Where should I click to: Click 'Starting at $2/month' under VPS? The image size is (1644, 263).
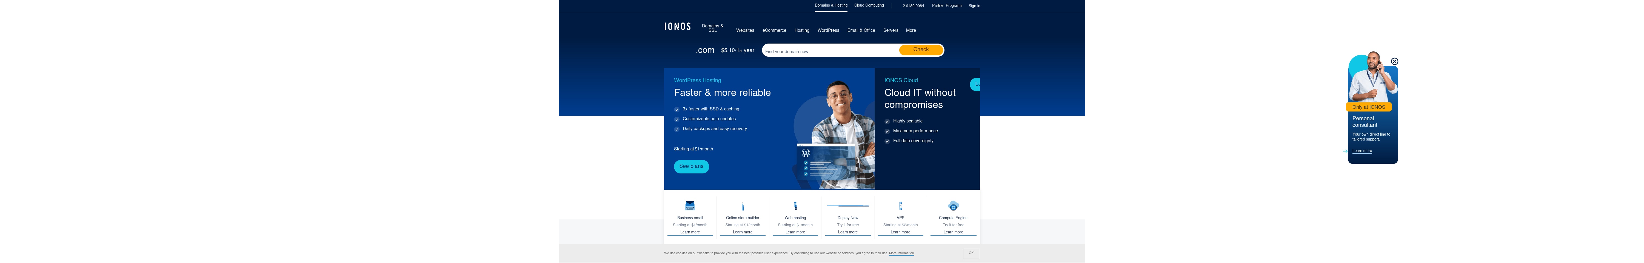coord(900,225)
